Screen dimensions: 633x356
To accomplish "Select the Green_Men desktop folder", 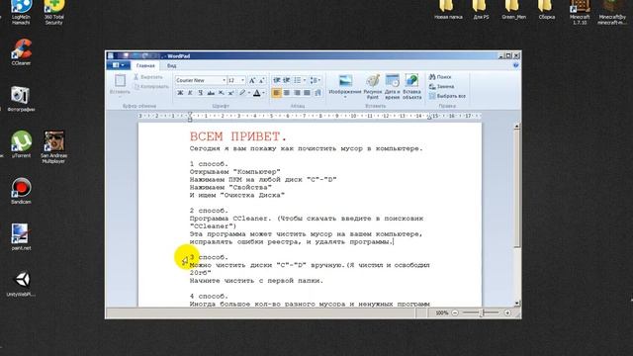I will pyautogui.click(x=513, y=10).
